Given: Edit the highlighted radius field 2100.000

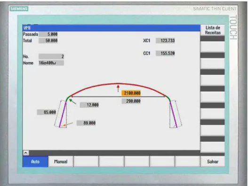Looking at the screenshot, I should [131, 93].
